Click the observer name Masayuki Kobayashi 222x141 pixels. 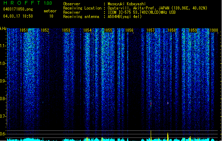pyautogui.click(x=127, y=4)
